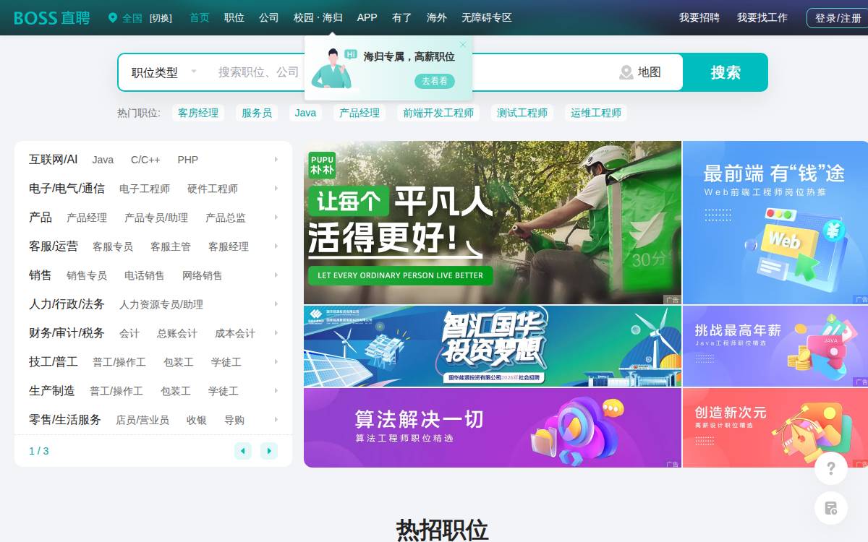868x542 pixels.
Task: Expand the 产品 category arrow
Action: click(x=276, y=217)
